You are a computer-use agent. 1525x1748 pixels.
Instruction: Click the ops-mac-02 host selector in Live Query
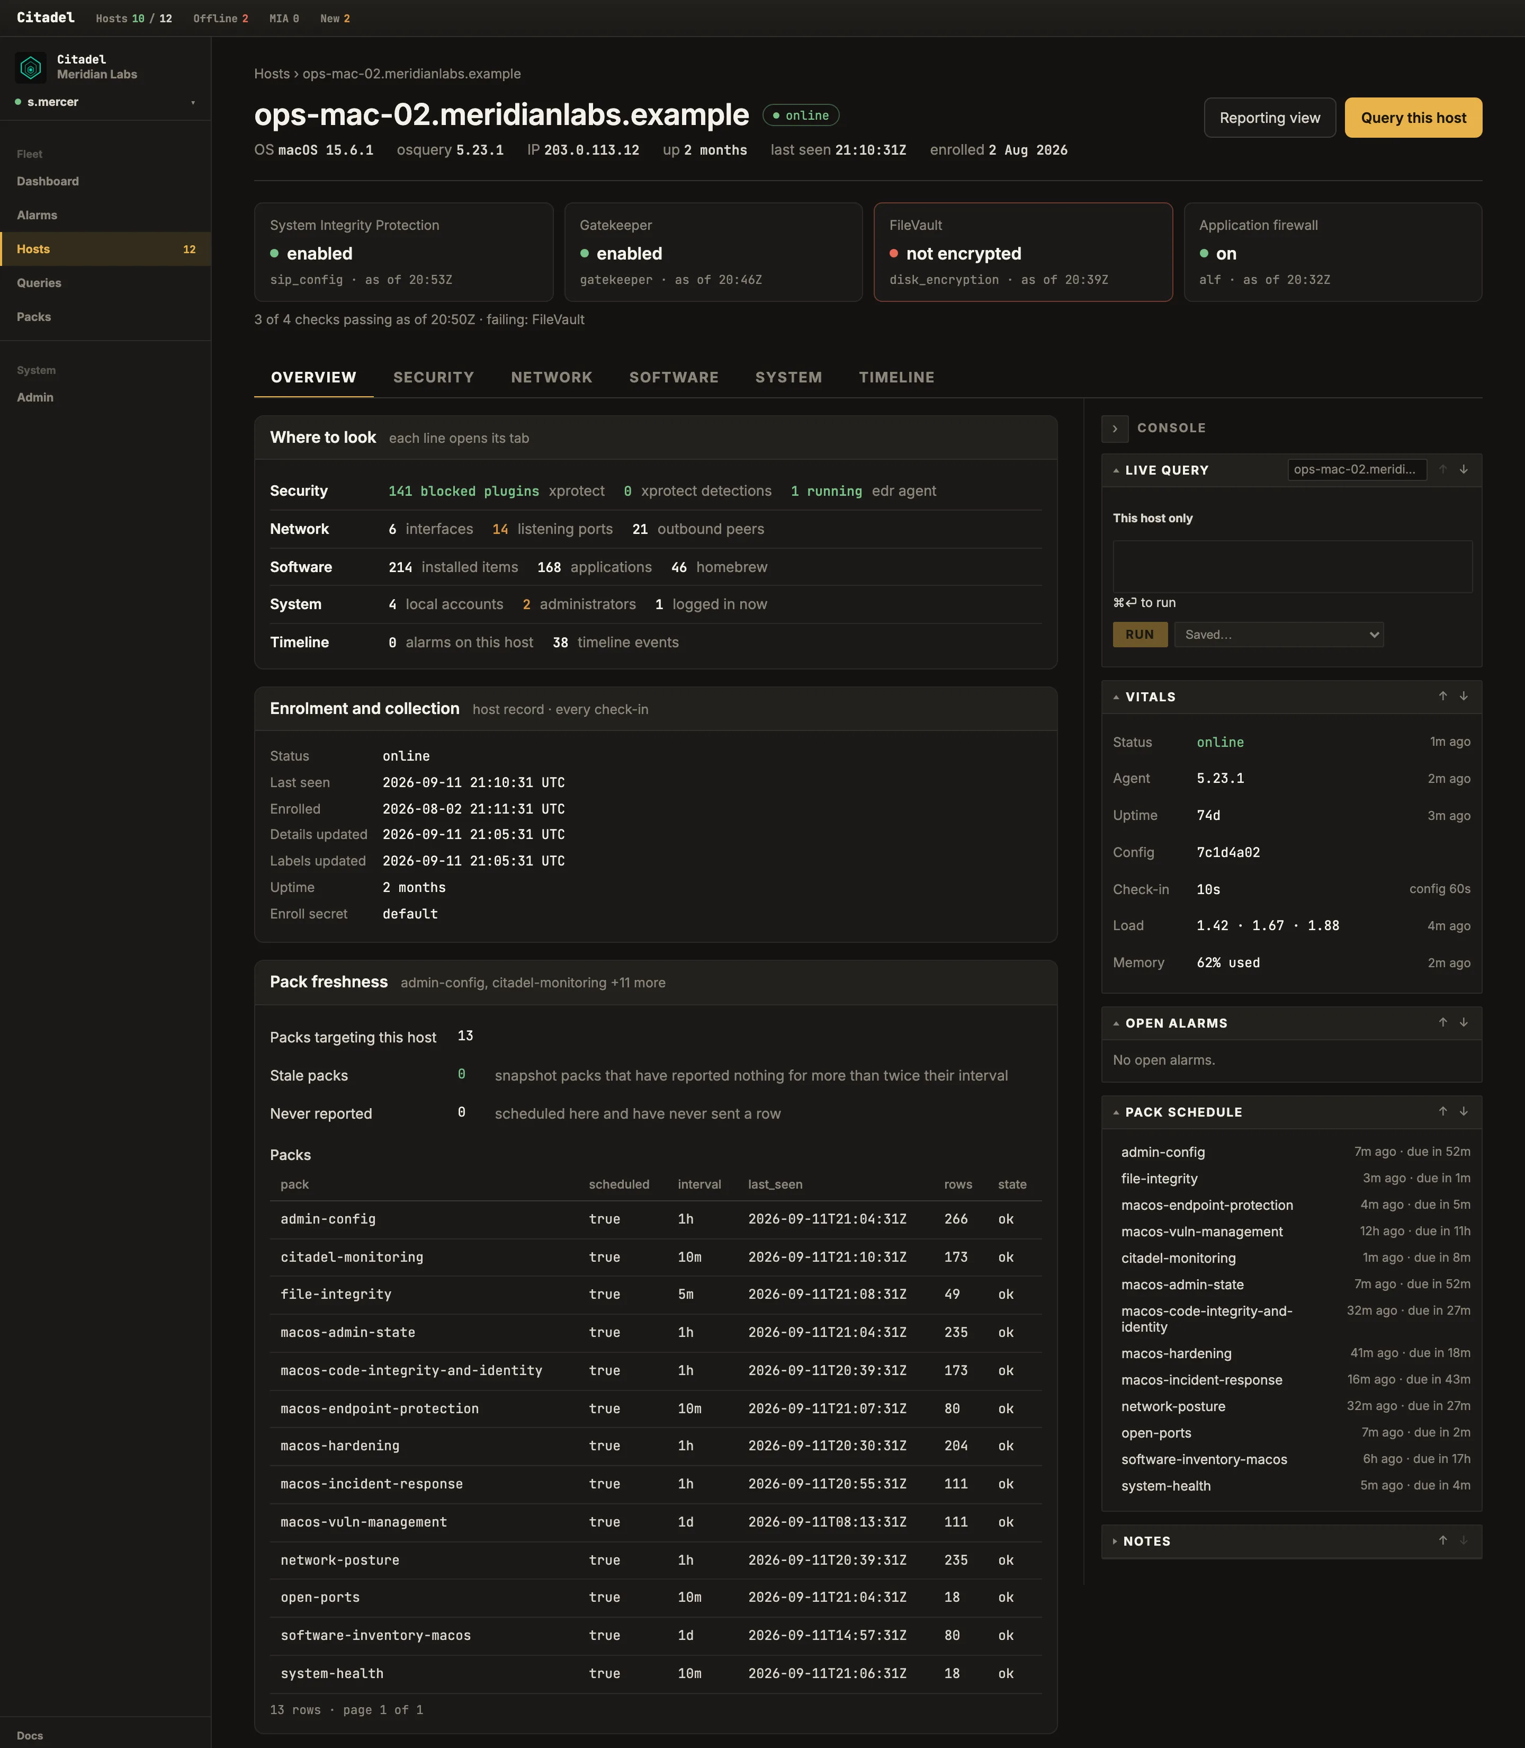pyautogui.click(x=1357, y=469)
